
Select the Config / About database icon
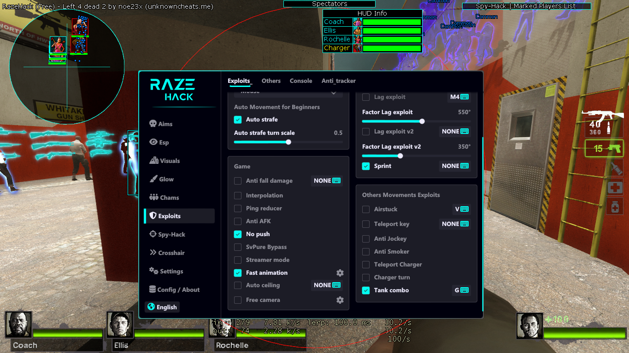coord(153,289)
